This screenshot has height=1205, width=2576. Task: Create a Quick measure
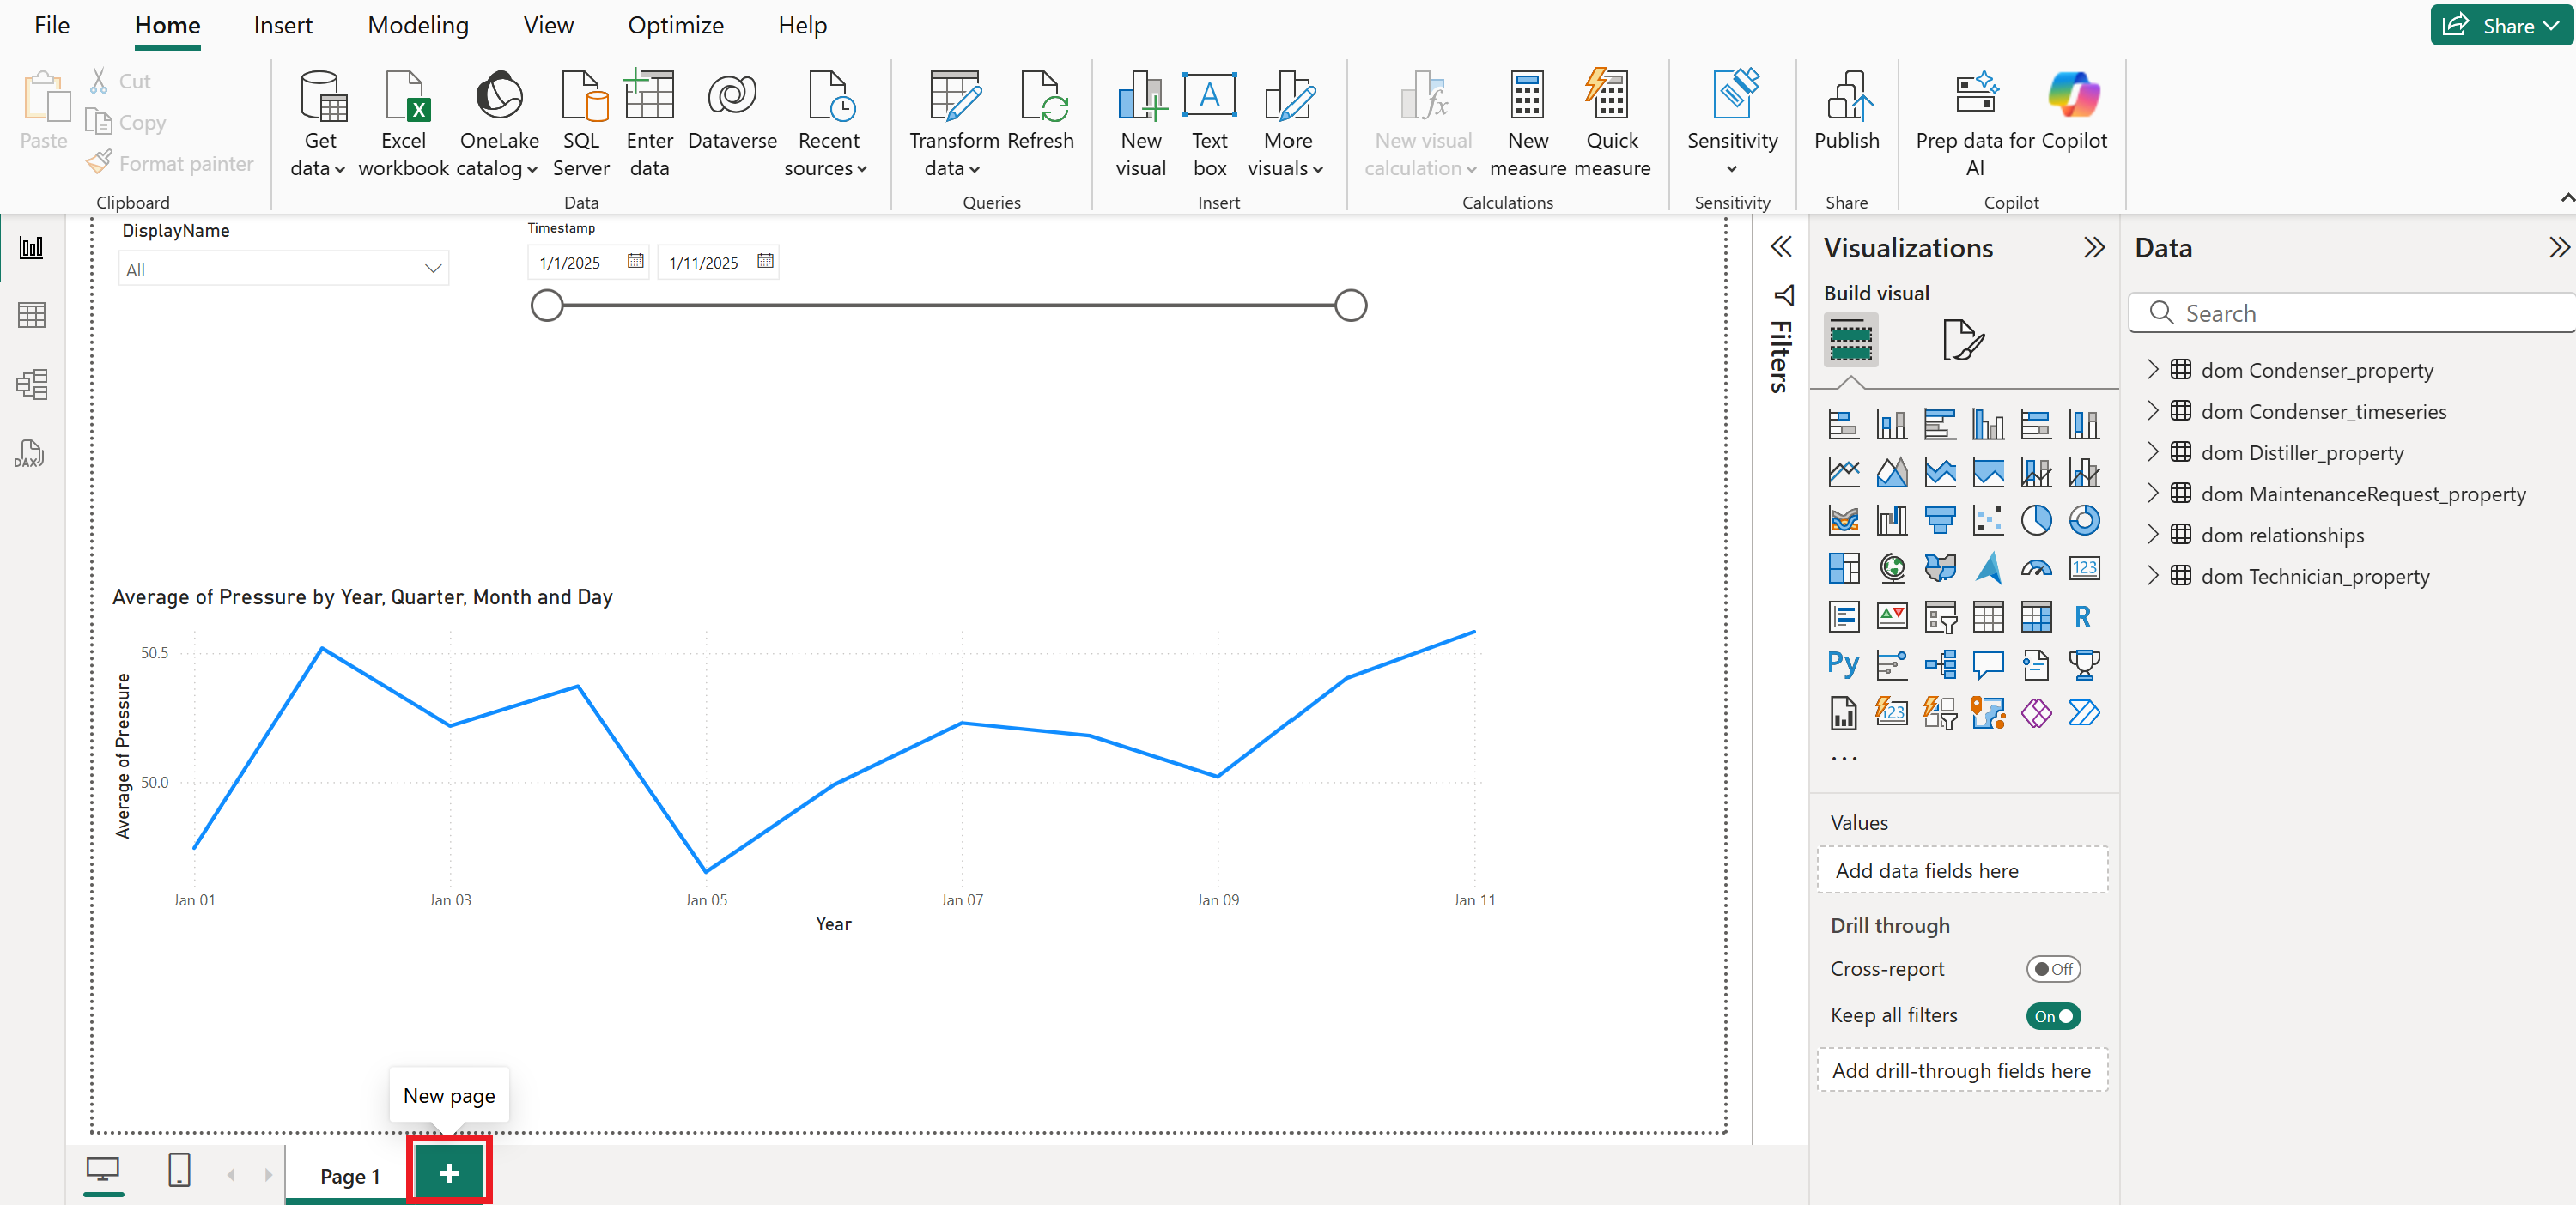(1611, 124)
